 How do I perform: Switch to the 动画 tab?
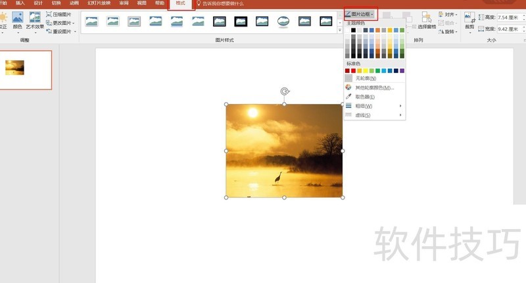tap(74, 3)
